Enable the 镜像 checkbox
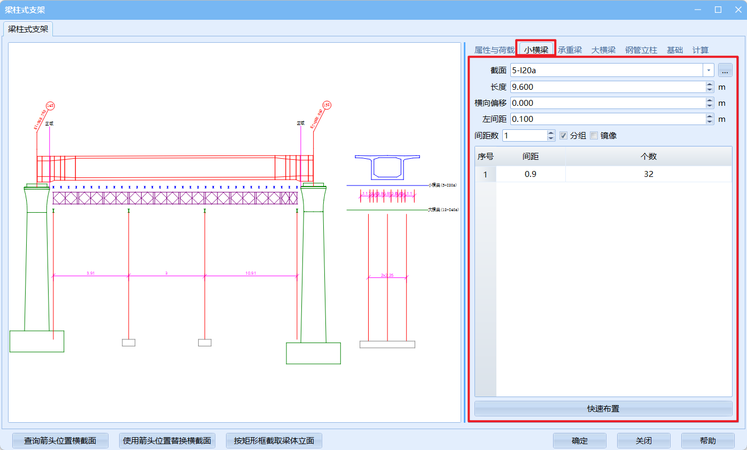 (594, 136)
